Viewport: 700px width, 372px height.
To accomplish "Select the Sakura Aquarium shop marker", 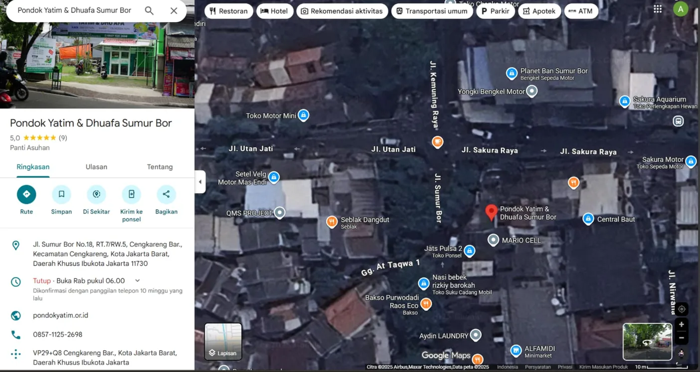I will (x=624, y=102).
